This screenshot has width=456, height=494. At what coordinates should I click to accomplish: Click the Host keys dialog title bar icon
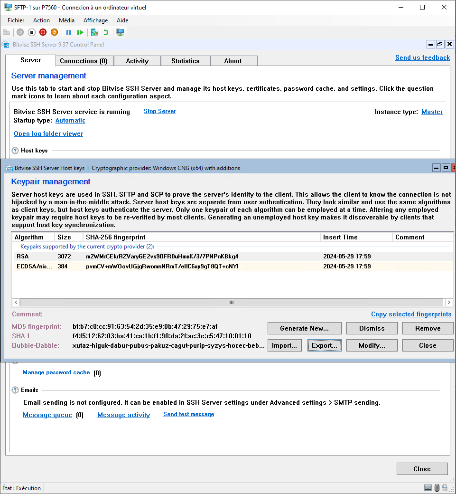(9, 168)
